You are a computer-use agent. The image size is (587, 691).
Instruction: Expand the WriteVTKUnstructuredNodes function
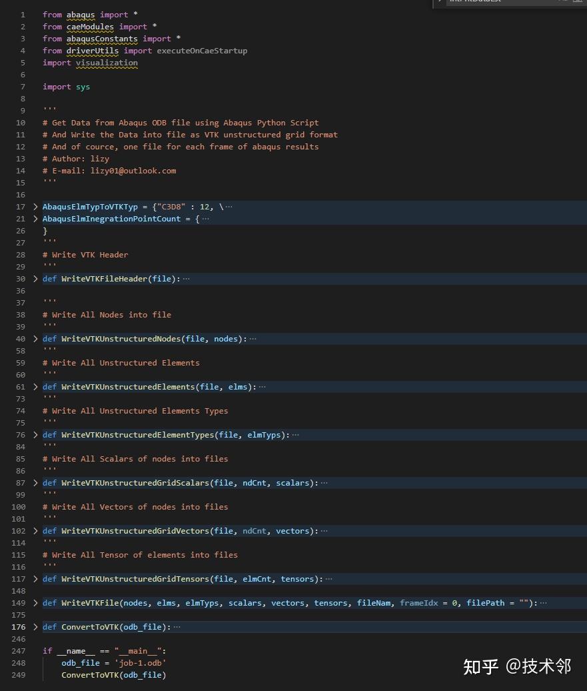[35, 339]
